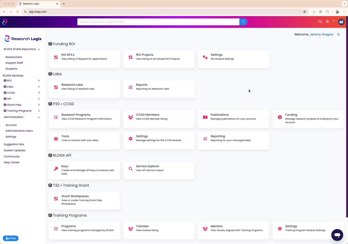Open Support Staff in the sidebar
348x244 pixels.
(14, 63)
